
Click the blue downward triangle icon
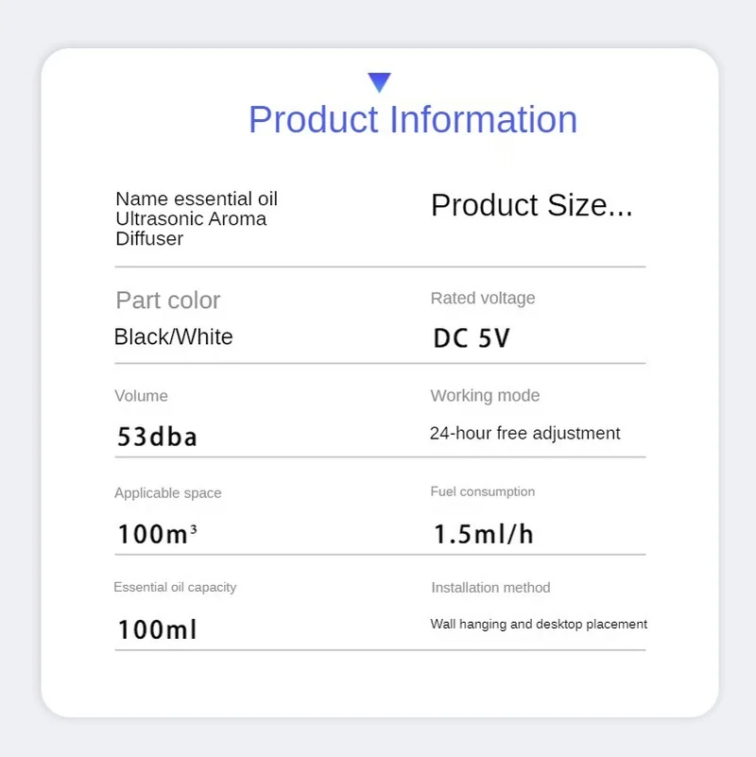[x=380, y=82]
